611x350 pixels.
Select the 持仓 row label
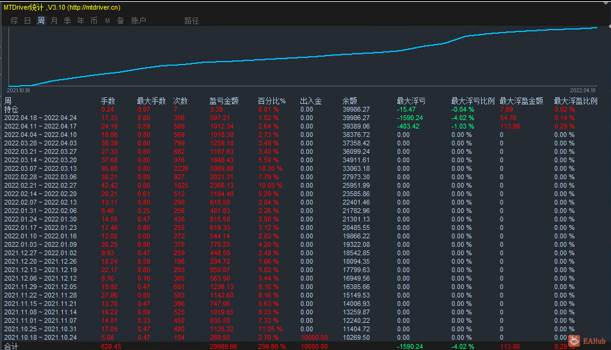click(11, 110)
